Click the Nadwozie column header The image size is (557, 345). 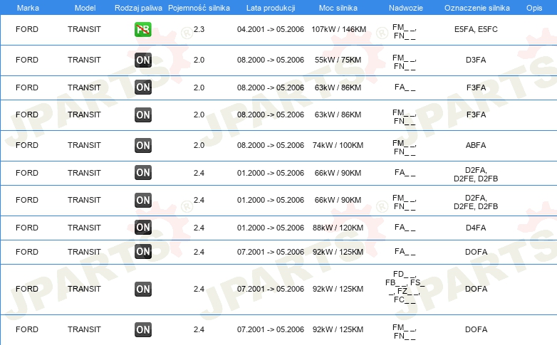406,8
